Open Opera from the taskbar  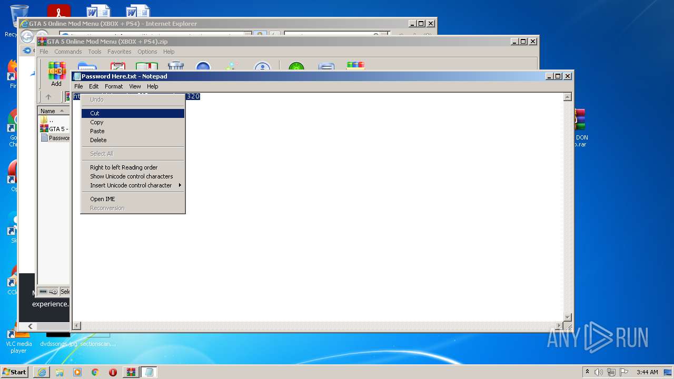pyautogui.click(x=113, y=372)
